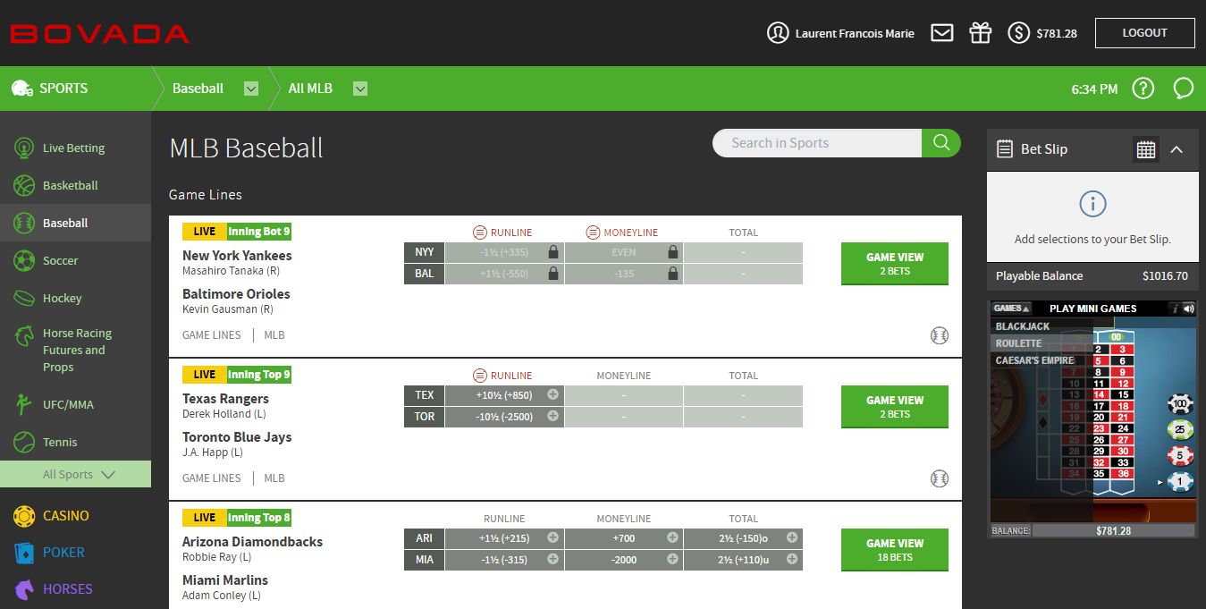Add TOR runline -10½ (-2500) to bet slip
1206x609 pixels.
504,417
